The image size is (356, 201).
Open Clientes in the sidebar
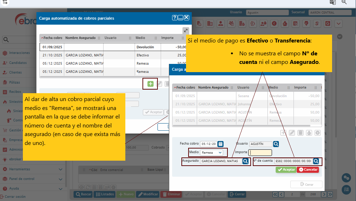[15, 72]
